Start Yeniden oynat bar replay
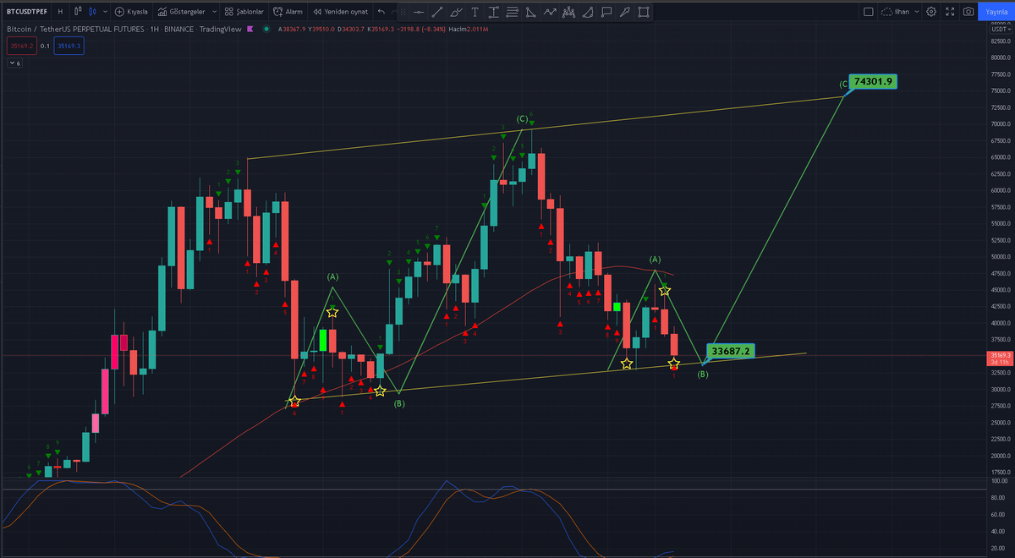The width and height of the screenshot is (1015, 558). 340,12
